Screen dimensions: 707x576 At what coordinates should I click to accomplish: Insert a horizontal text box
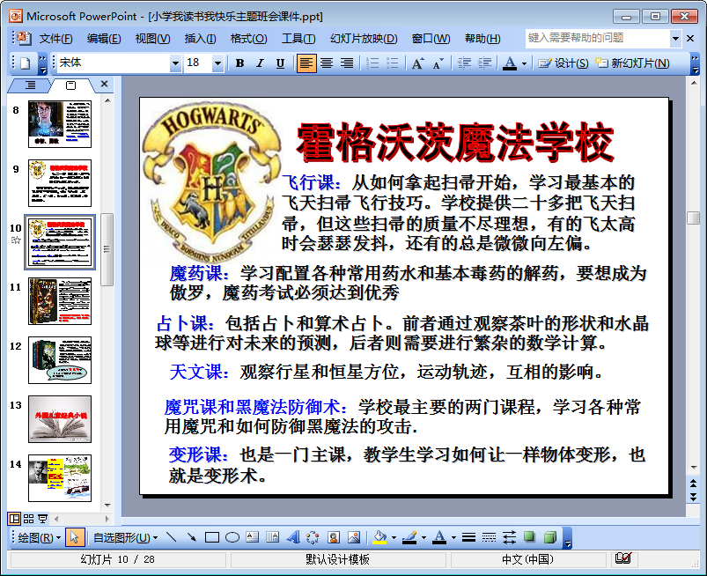253,537
